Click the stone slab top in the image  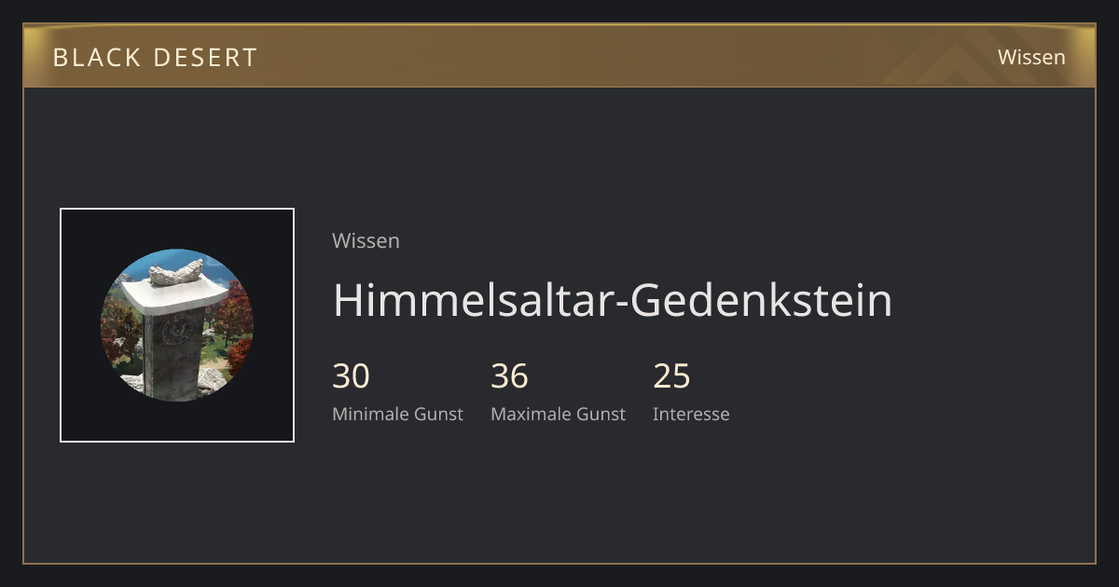(175, 294)
